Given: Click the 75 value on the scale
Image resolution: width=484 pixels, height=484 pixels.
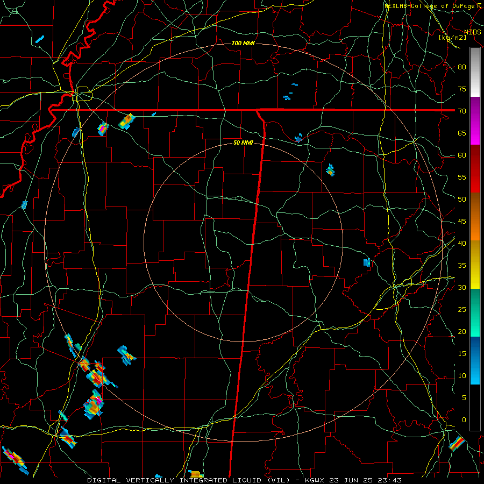Looking at the screenshot, I should click(x=462, y=89).
